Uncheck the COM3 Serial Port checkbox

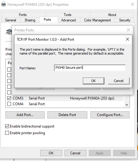click(9, 98)
